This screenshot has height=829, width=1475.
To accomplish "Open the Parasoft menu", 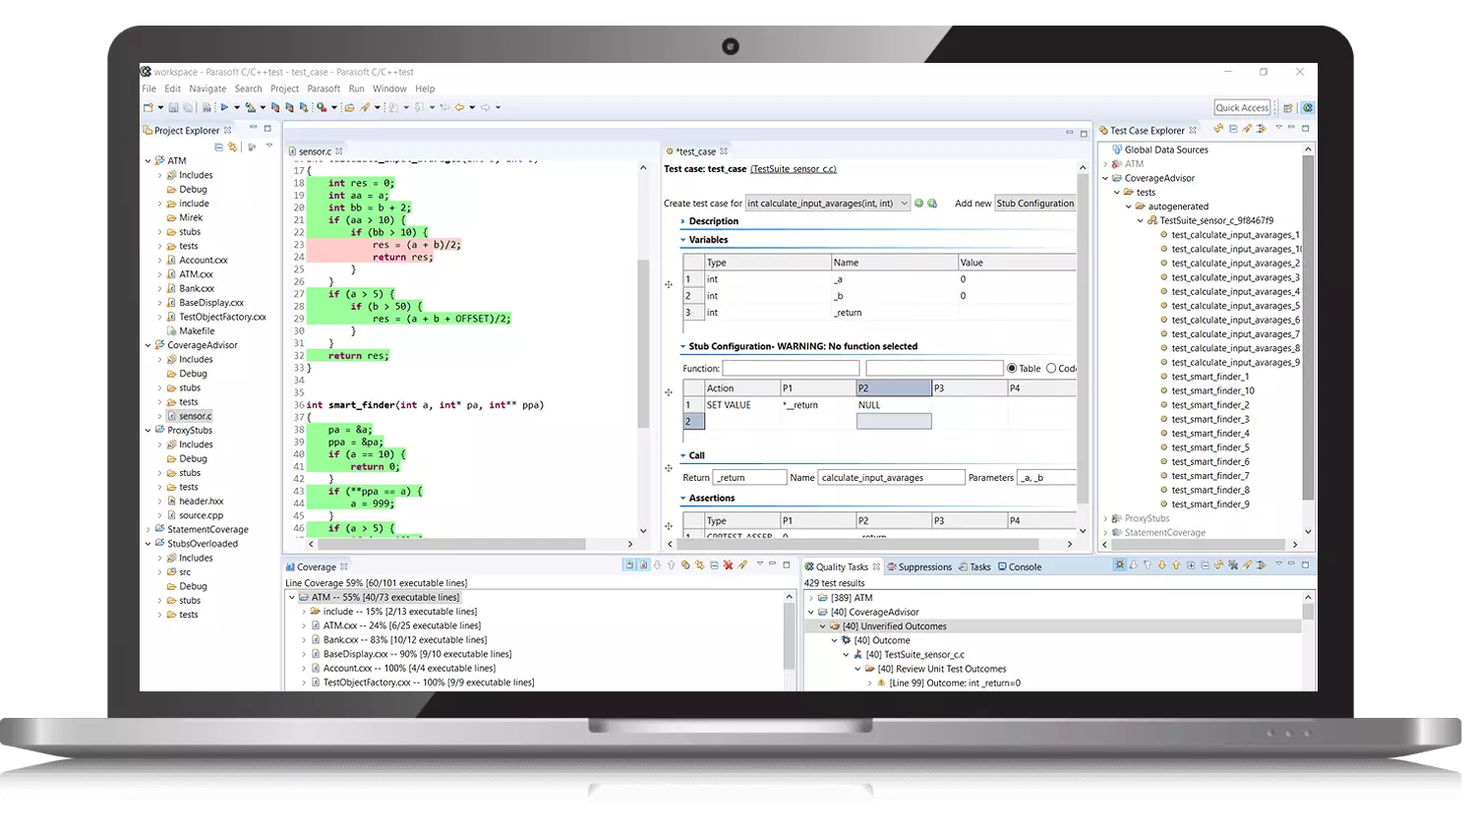I will coord(323,89).
